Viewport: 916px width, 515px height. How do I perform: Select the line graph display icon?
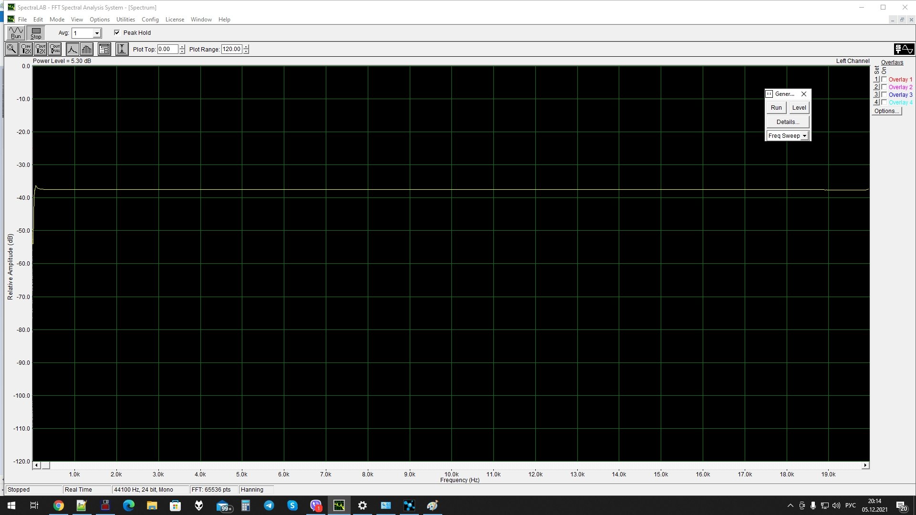(x=72, y=49)
